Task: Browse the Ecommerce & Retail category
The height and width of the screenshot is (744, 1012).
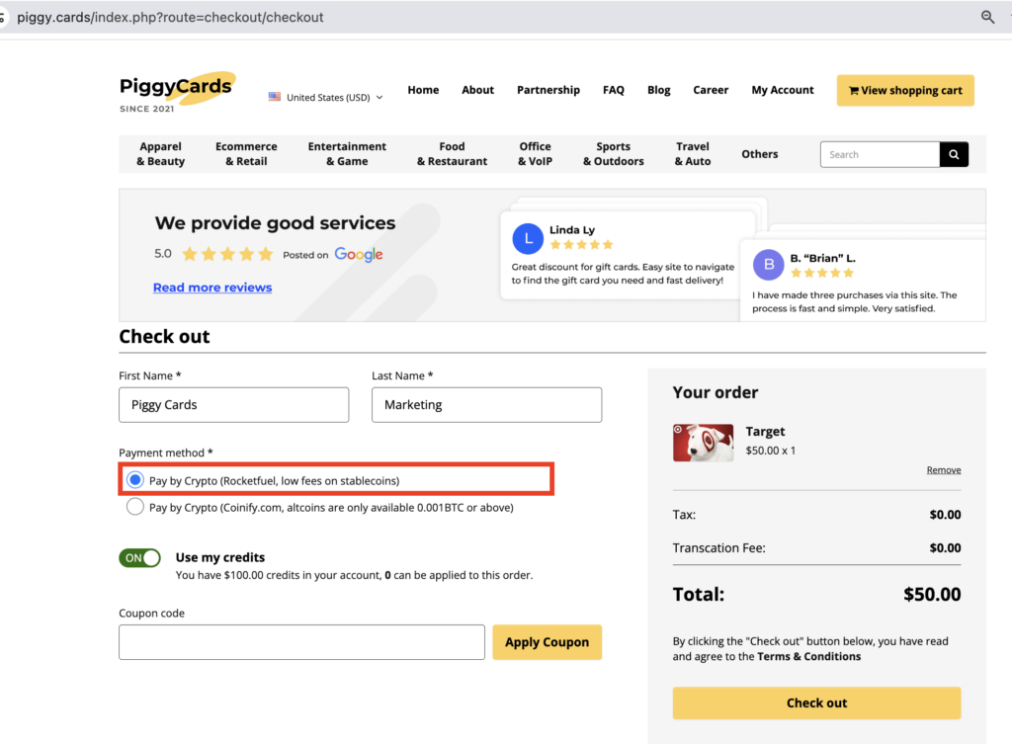Action: 246,154
